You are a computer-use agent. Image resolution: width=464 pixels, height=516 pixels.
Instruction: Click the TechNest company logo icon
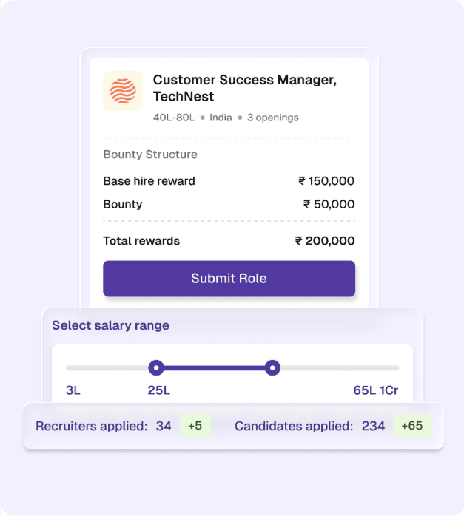(x=123, y=91)
